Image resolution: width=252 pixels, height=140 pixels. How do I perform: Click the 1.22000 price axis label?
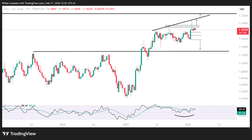(x=243, y=16)
